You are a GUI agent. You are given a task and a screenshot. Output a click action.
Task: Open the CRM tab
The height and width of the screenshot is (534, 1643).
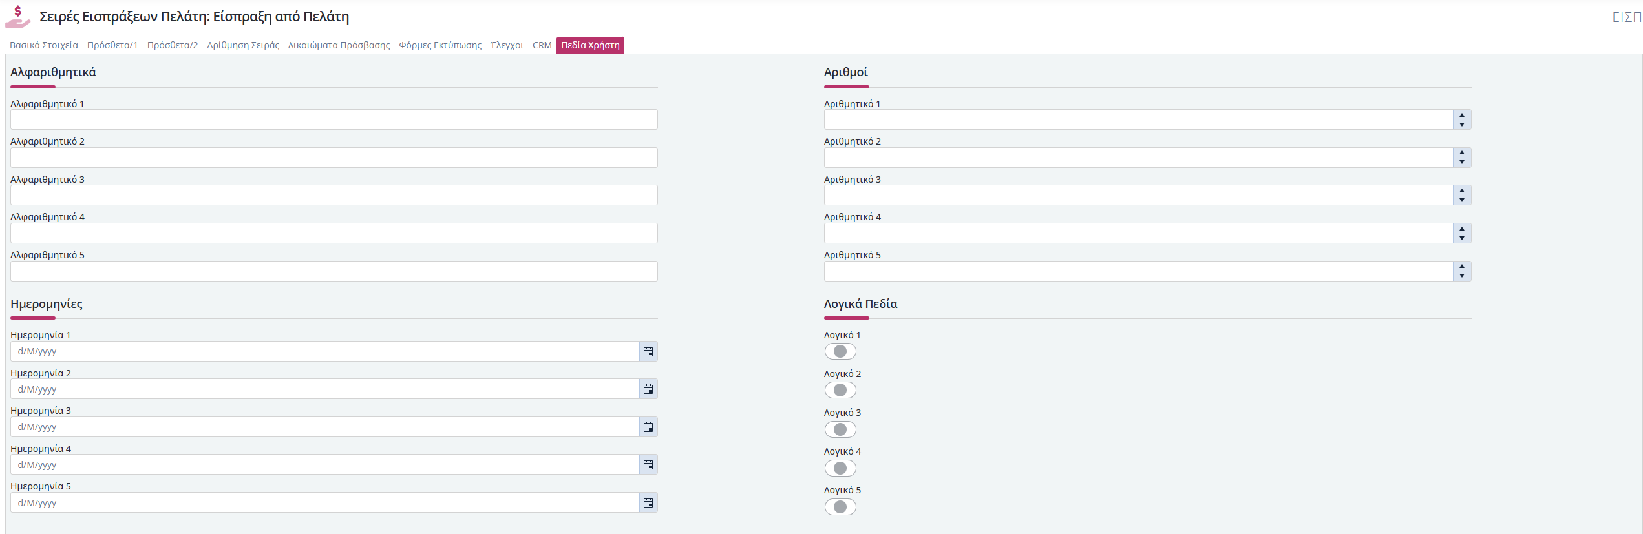coord(542,45)
